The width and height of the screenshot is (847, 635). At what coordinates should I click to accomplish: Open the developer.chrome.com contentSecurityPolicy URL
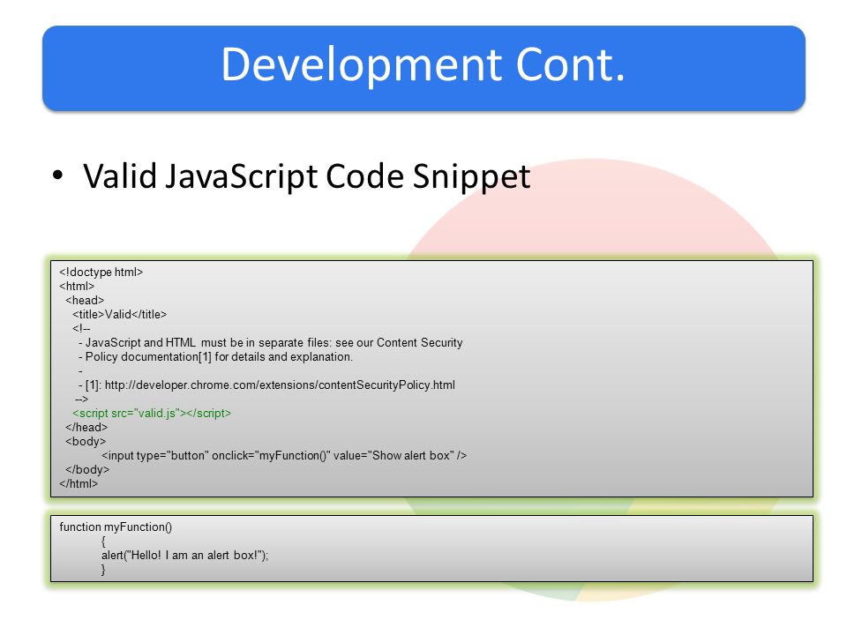[280, 385]
